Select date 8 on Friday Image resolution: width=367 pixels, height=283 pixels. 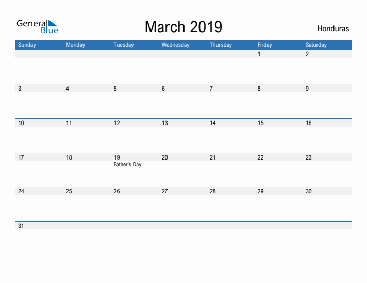coord(259,89)
